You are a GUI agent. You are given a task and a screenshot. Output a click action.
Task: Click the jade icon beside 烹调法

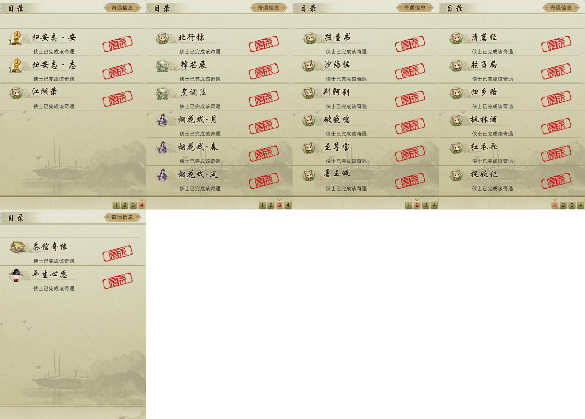(162, 93)
